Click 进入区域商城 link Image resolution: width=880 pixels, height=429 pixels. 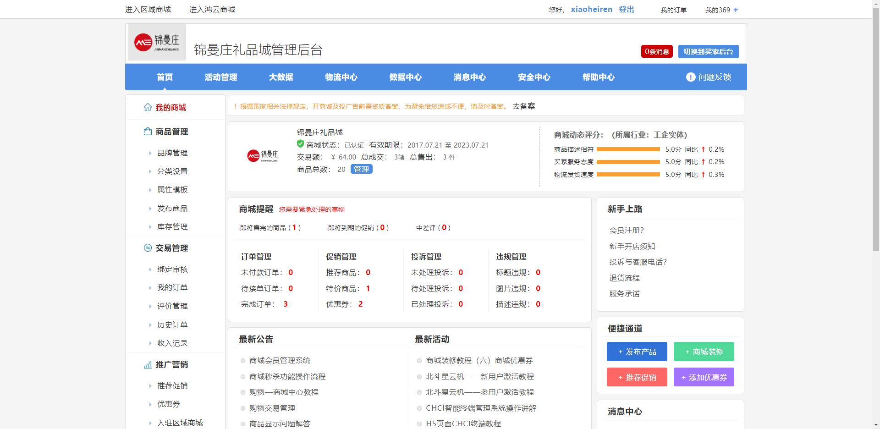point(148,9)
